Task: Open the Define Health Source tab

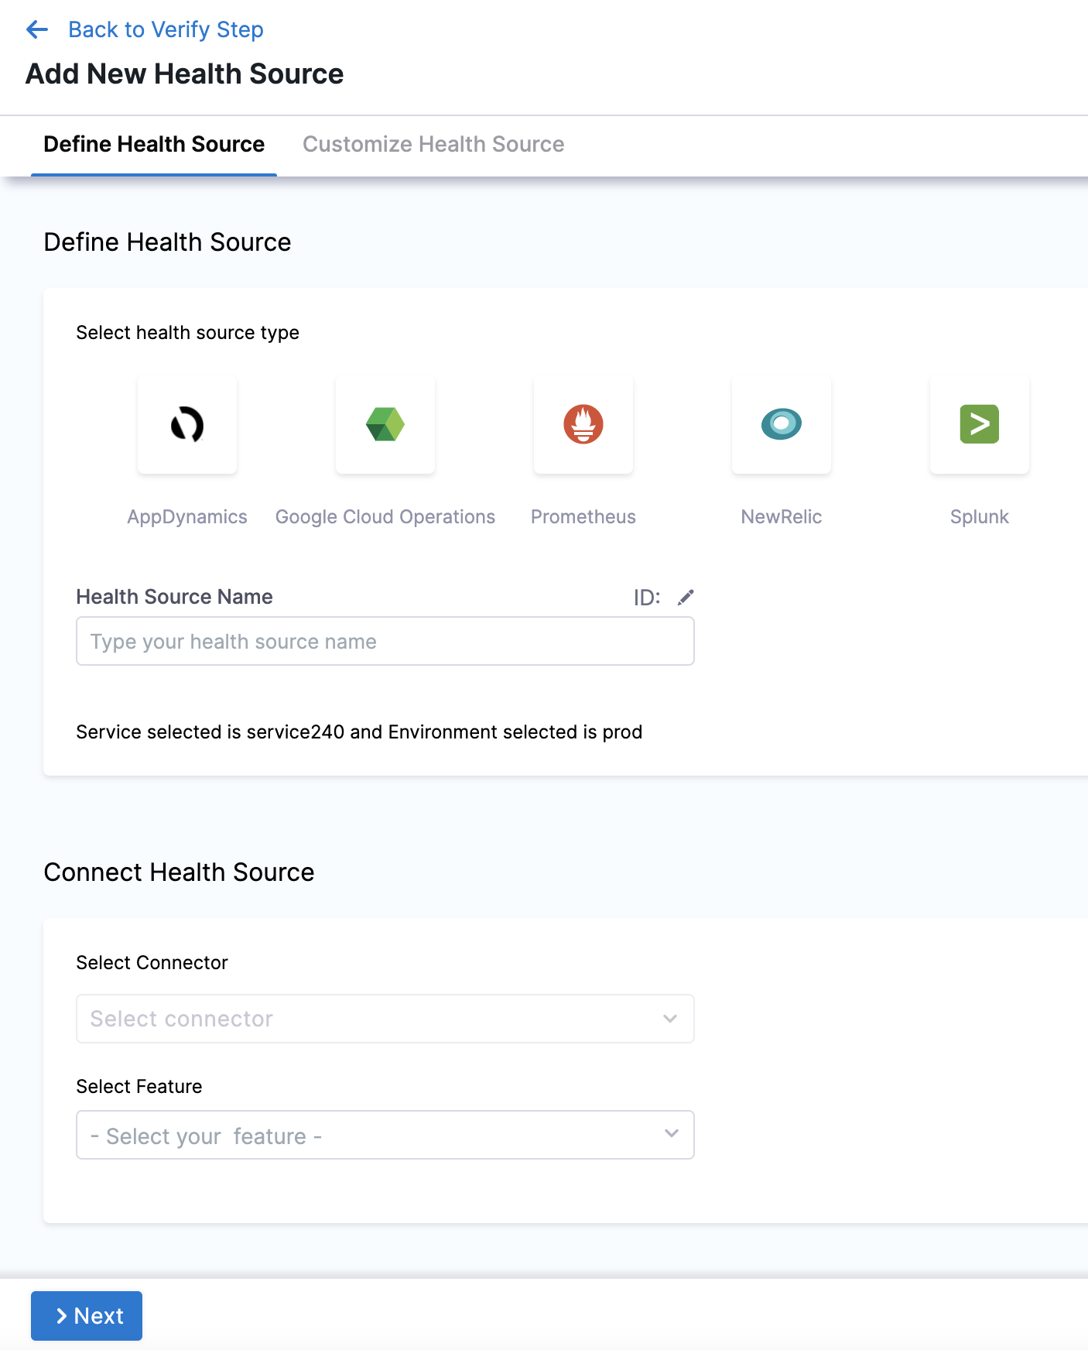Action: tap(154, 145)
